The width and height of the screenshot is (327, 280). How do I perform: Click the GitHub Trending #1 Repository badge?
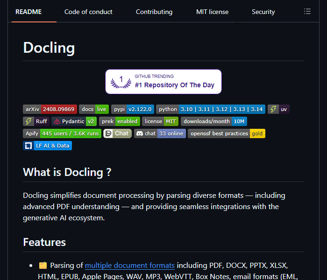tap(163, 82)
